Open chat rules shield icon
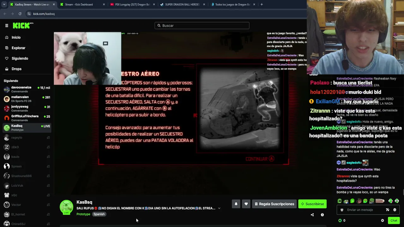 pos(342,210)
